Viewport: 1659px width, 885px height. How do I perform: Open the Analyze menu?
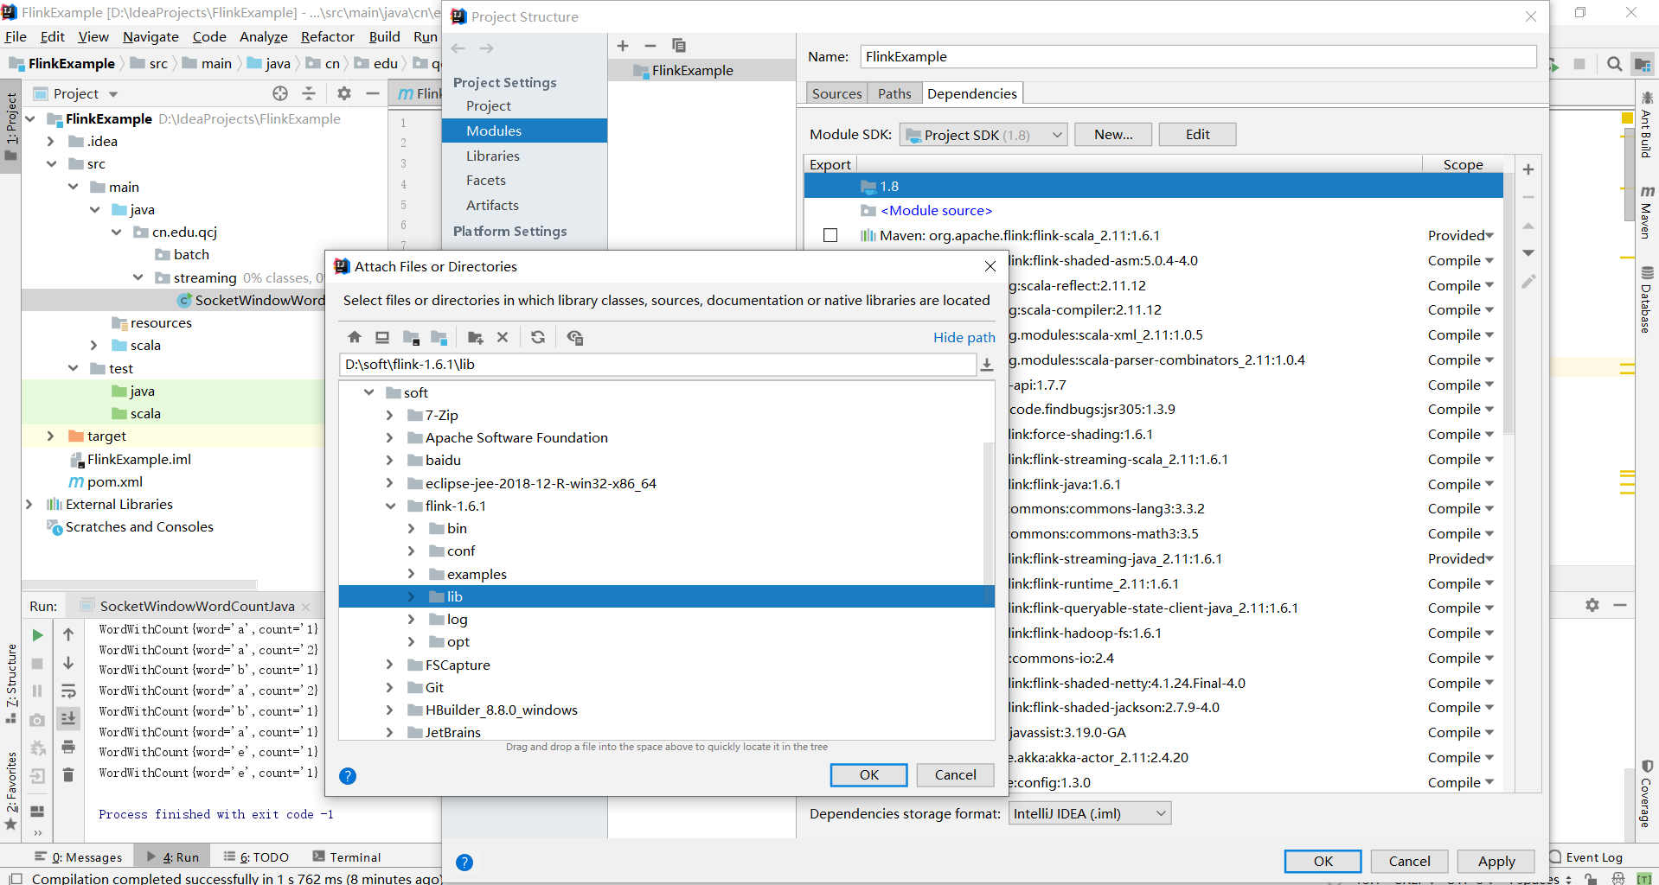point(263,36)
